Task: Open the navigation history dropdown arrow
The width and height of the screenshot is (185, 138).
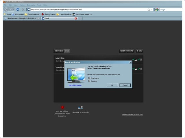Action: tap(14, 9)
